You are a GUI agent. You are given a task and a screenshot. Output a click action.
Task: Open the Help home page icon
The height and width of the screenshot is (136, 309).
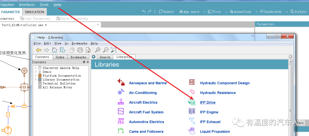[x=54, y=50]
